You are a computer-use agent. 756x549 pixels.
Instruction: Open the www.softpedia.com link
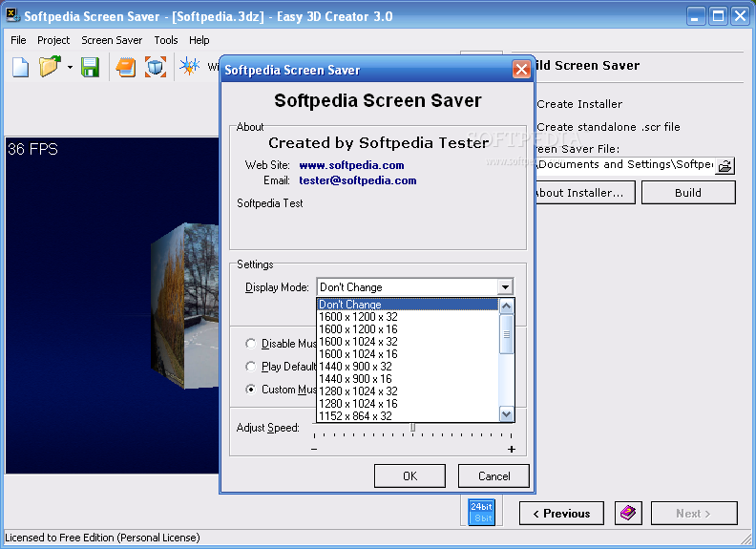coord(351,165)
